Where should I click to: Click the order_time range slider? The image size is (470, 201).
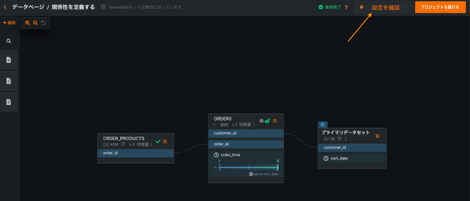click(249, 168)
